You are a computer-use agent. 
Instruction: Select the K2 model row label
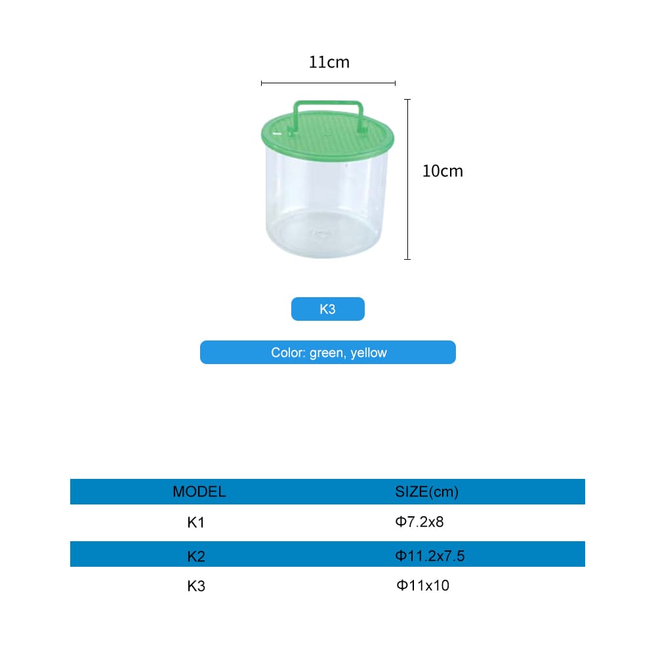coord(196,557)
